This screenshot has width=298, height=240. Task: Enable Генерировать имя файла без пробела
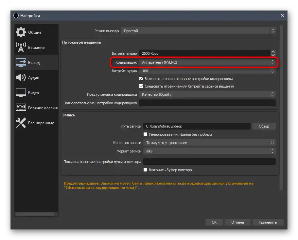[x=146, y=134]
